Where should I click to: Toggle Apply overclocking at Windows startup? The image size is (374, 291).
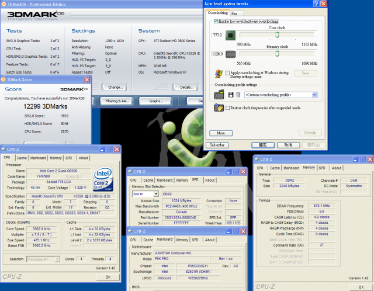227,72
